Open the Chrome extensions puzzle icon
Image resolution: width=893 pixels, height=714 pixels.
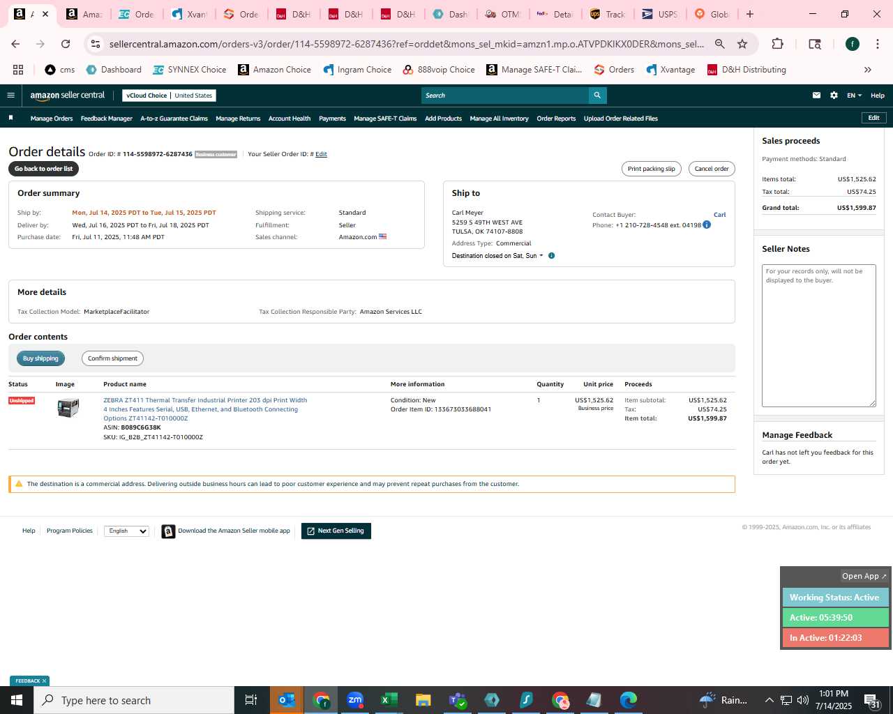[777, 44]
